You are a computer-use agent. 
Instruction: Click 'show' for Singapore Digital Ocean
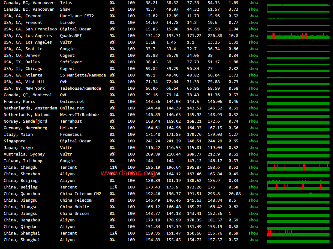tap(253, 141)
